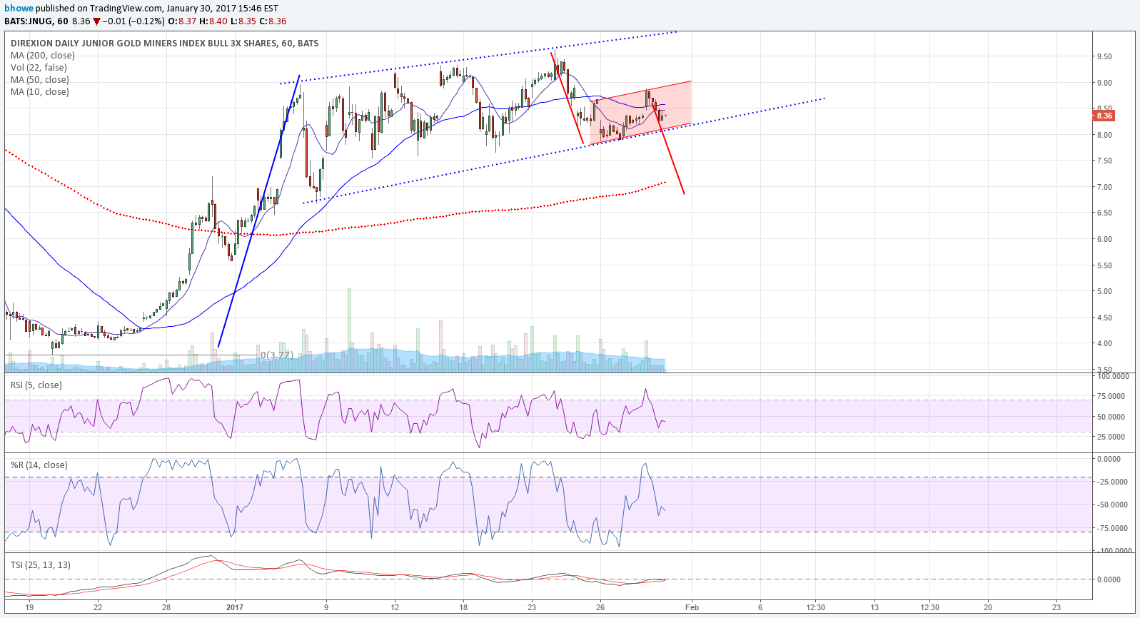Click the 9.50 price axis label
This screenshot has height=618, width=1140.
[x=1104, y=56]
